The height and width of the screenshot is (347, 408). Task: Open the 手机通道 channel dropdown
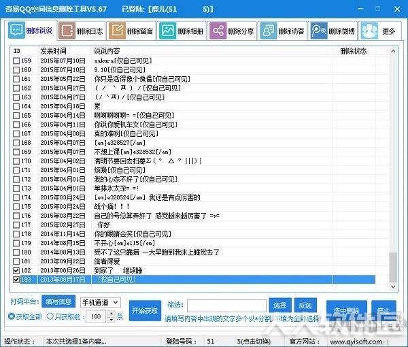(x=101, y=303)
